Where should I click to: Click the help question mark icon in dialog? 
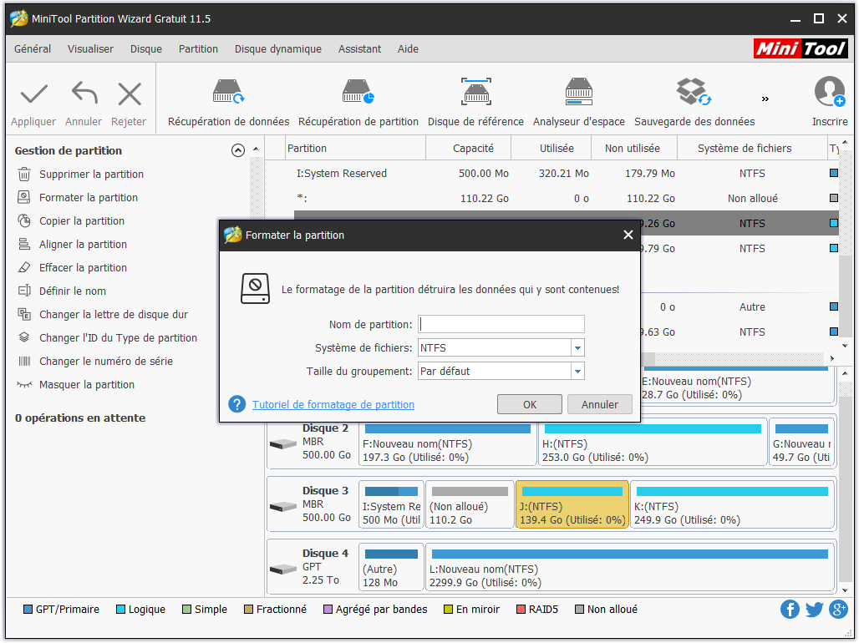coord(236,404)
